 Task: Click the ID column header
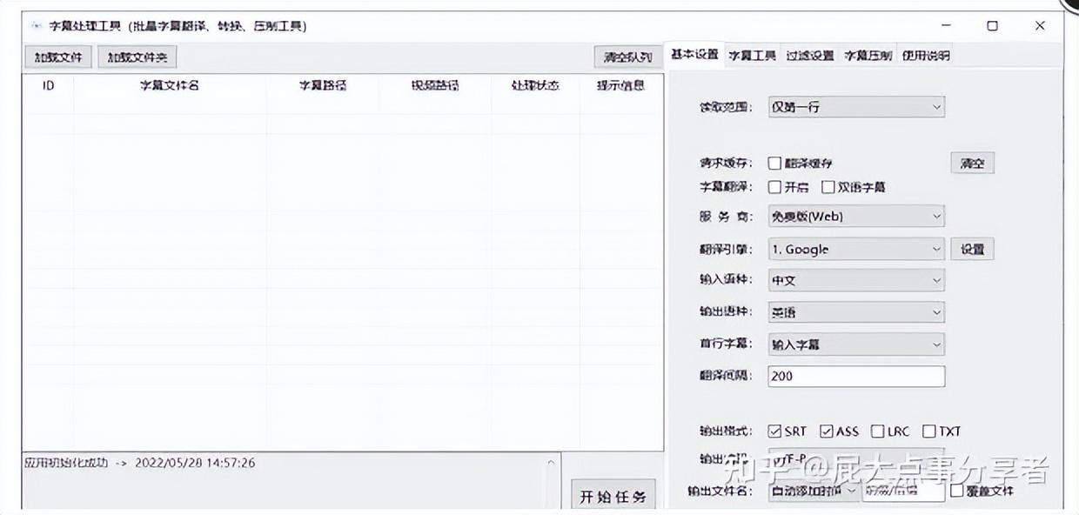point(49,85)
